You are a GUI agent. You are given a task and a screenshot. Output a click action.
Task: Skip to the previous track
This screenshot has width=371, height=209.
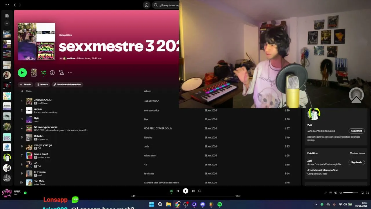coord(178,191)
